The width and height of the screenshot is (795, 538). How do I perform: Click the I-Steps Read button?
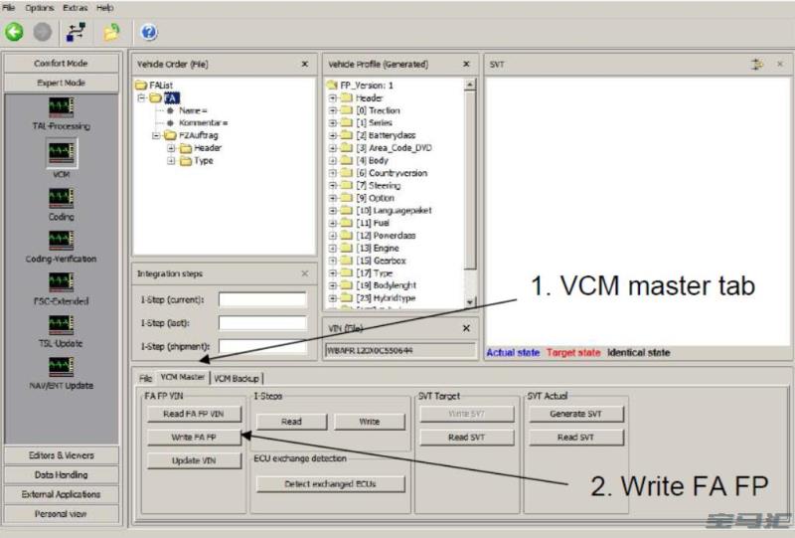tap(291, 422)
